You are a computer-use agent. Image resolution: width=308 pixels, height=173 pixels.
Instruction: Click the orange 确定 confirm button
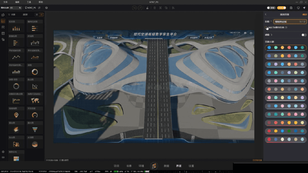[x=305, y=15]
